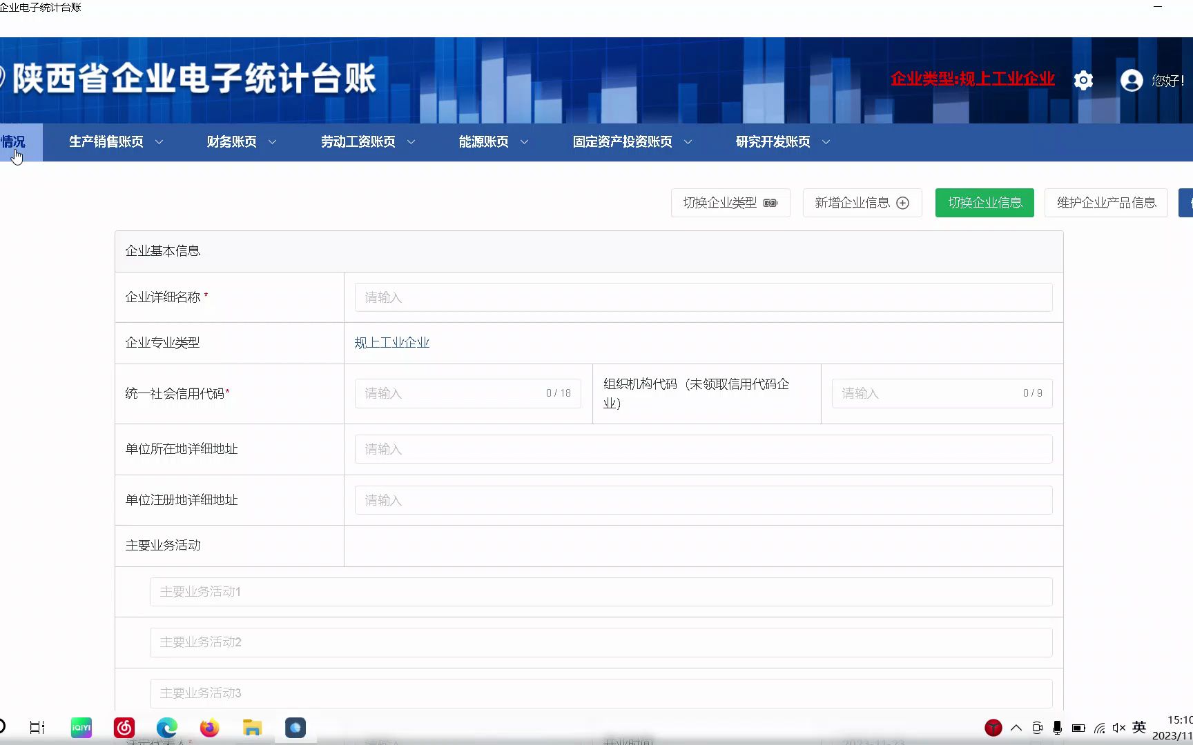Open Firefox from the taskbar
The height and width of the screenshot is (745, 1193).
209,728
